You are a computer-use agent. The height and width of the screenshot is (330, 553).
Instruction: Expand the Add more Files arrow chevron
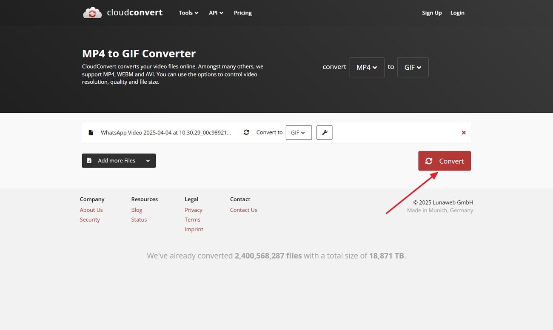coord(148,161)
